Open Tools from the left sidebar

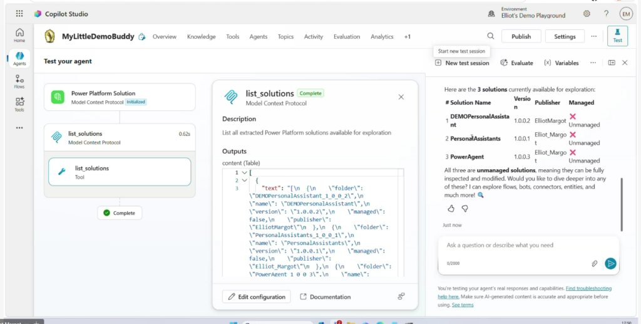tap(20, 104)
